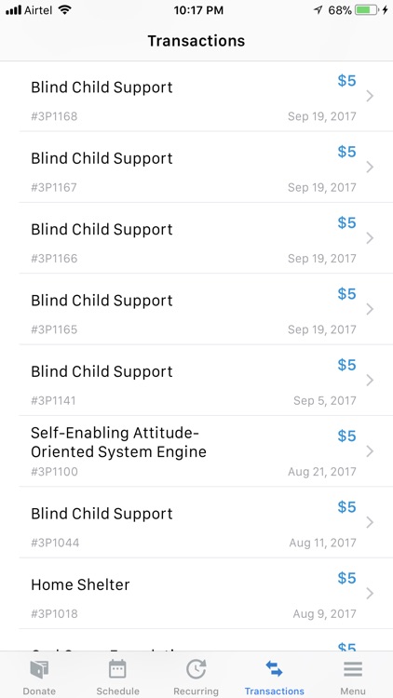Viewport: 393px width, 698px height.
Task: Switch to the Recurring tab label
Action: (x=196, y=691)
